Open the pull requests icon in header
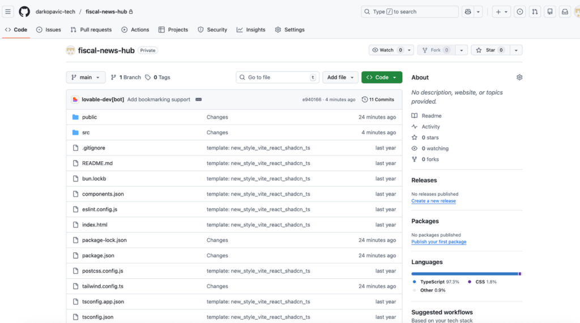Image resolution: width=580 pixels, height=323 pixels. (x=535, y=11)
